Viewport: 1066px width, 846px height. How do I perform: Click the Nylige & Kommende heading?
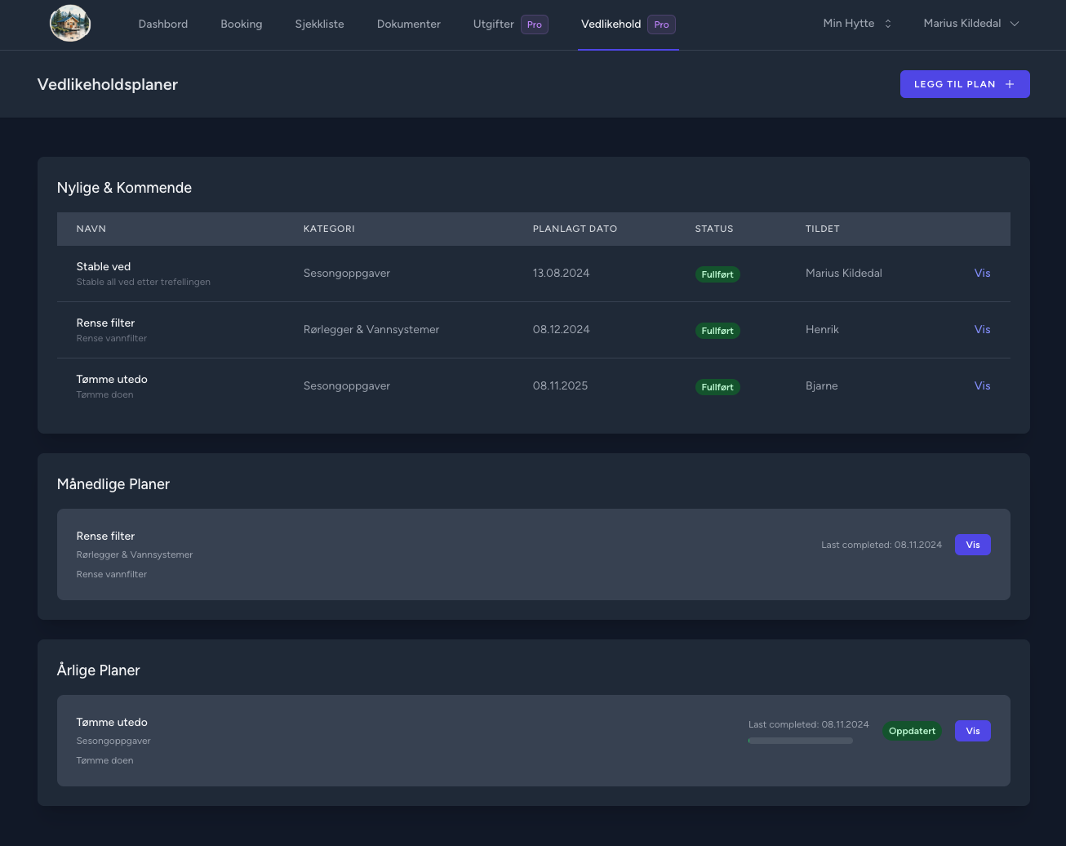[124, 188]
